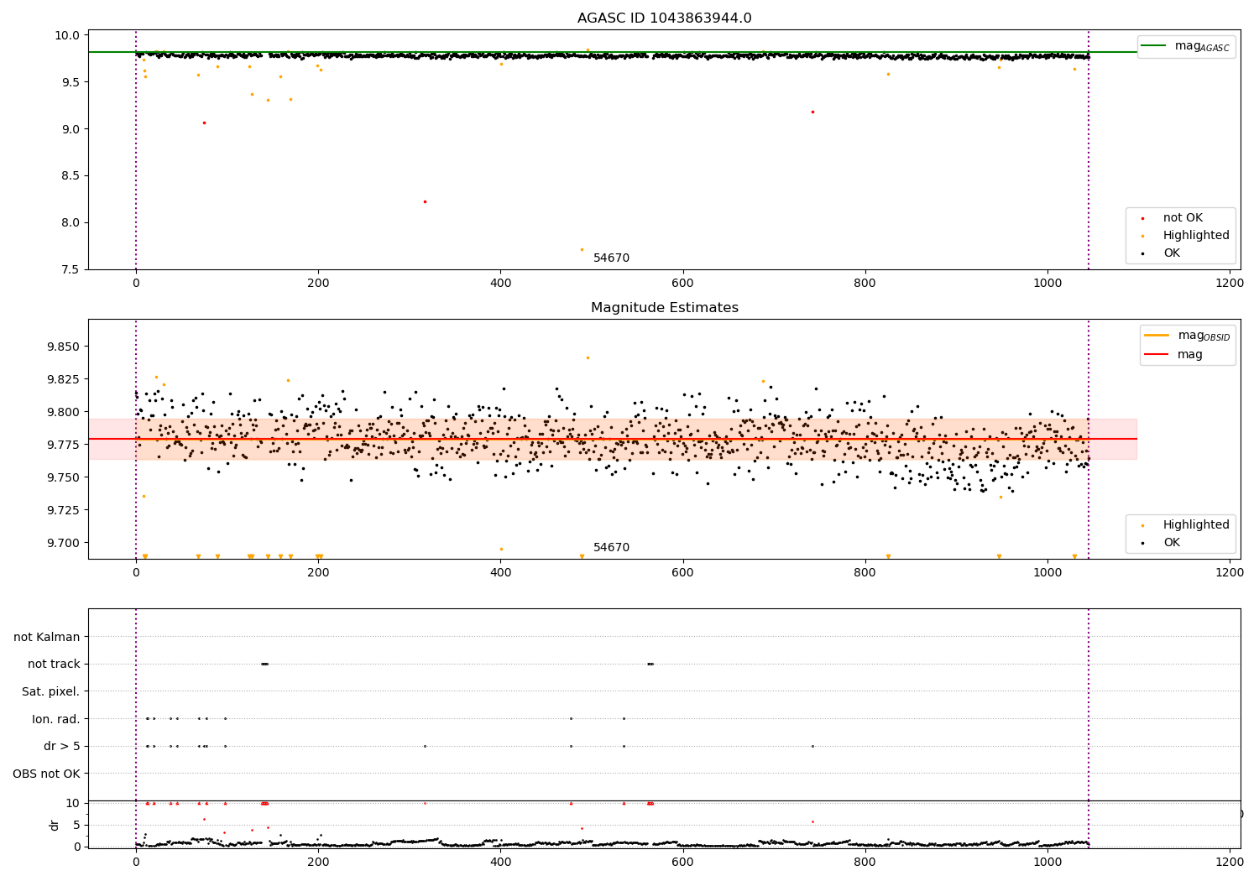Click the lone 'dr > 5' marker near x 740
The height and width of the screenshot is (881, 1259).
pos(812,746)
